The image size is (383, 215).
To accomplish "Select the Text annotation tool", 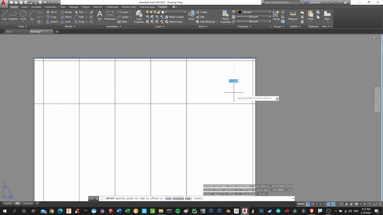I will 100,15.
